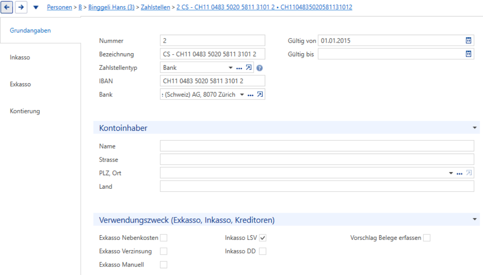Click the Kontoinhaber Name input field
Viewport: 483px width, 275px height.
(317, 146)
